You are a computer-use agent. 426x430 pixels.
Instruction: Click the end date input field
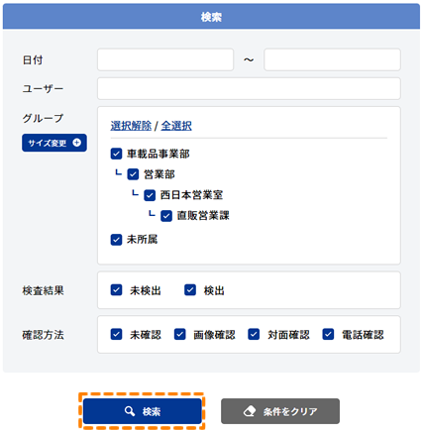(332, 59)
